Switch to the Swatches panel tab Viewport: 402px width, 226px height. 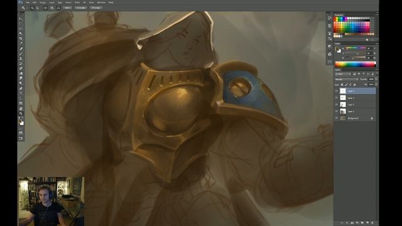[x=339, y=15]
